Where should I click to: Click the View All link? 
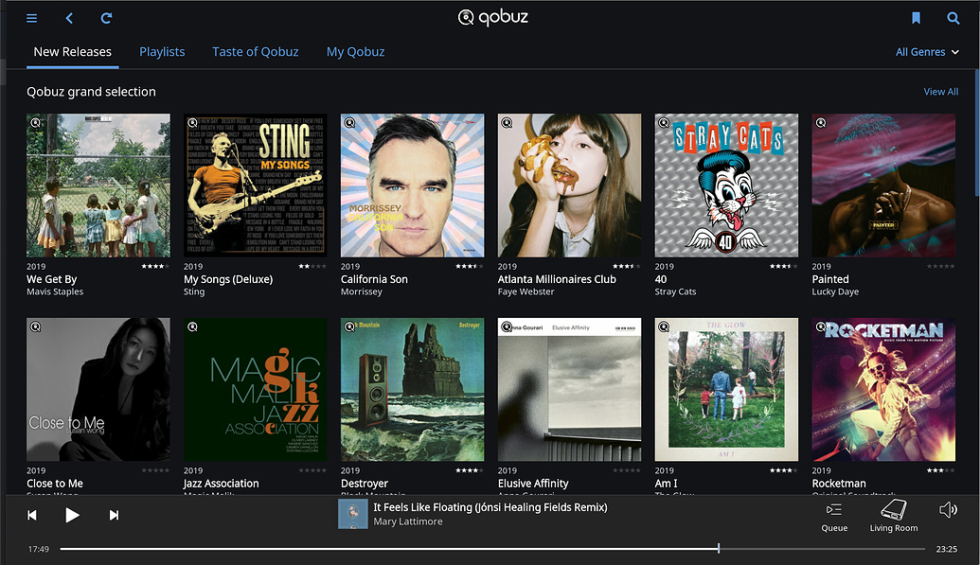pyautogui.click(x=940, y=91)
